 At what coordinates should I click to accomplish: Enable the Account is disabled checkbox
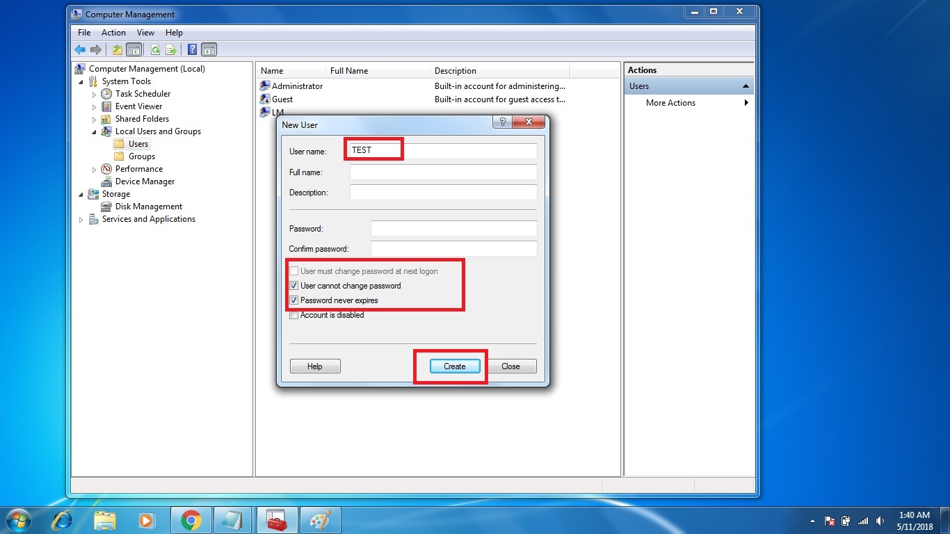[294, 315]
